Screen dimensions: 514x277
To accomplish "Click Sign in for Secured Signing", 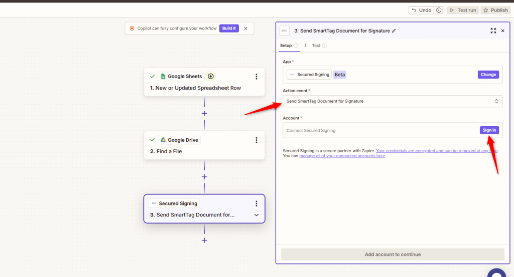I will pos(489,130).
